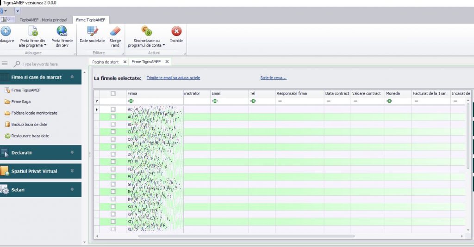Open the quick access toolbar dropdown
This screenshot has width=474, height=247.
(18, 11)
